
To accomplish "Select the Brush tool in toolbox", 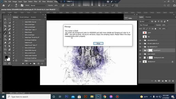I will (5, 33).
